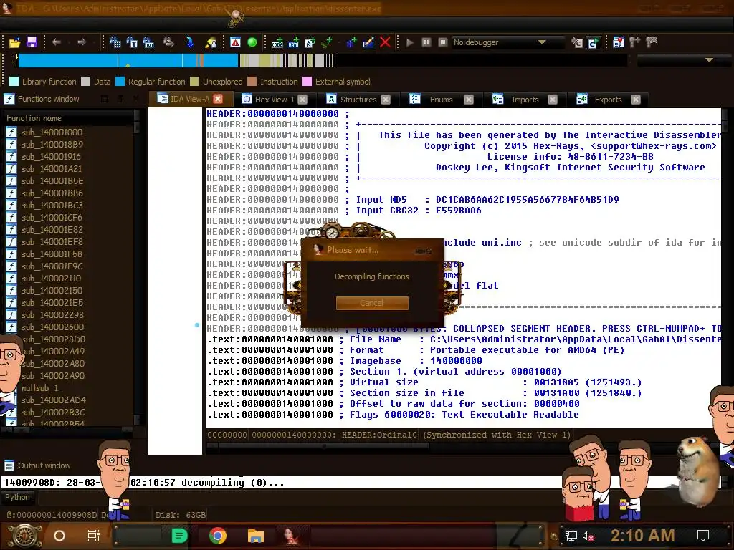Click the pencil edit toolbar icon
Viewport: 734px width, 550px height.
tap(368, 42)
